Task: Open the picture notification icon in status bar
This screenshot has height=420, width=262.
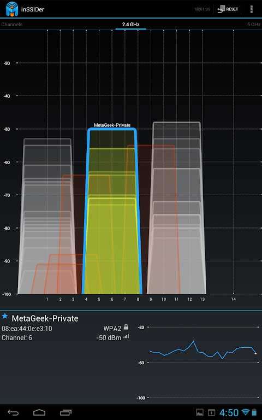Action: point(200,412)
